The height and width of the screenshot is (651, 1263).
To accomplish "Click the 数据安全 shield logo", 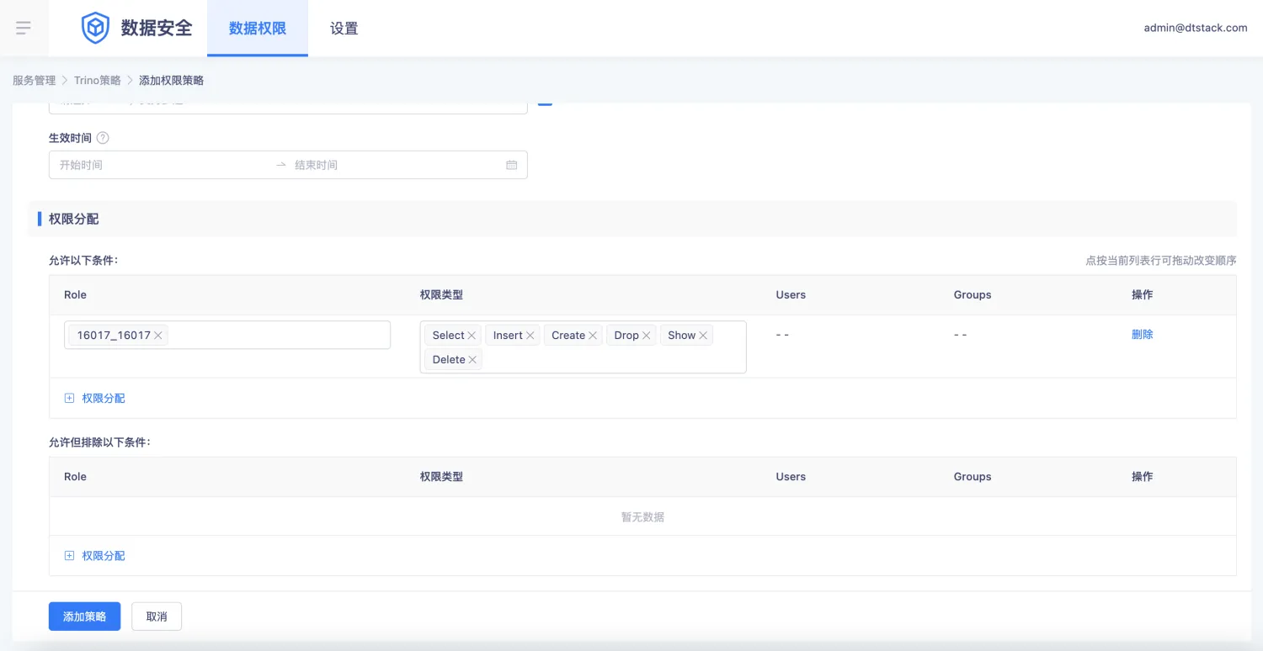I will 95,28.
